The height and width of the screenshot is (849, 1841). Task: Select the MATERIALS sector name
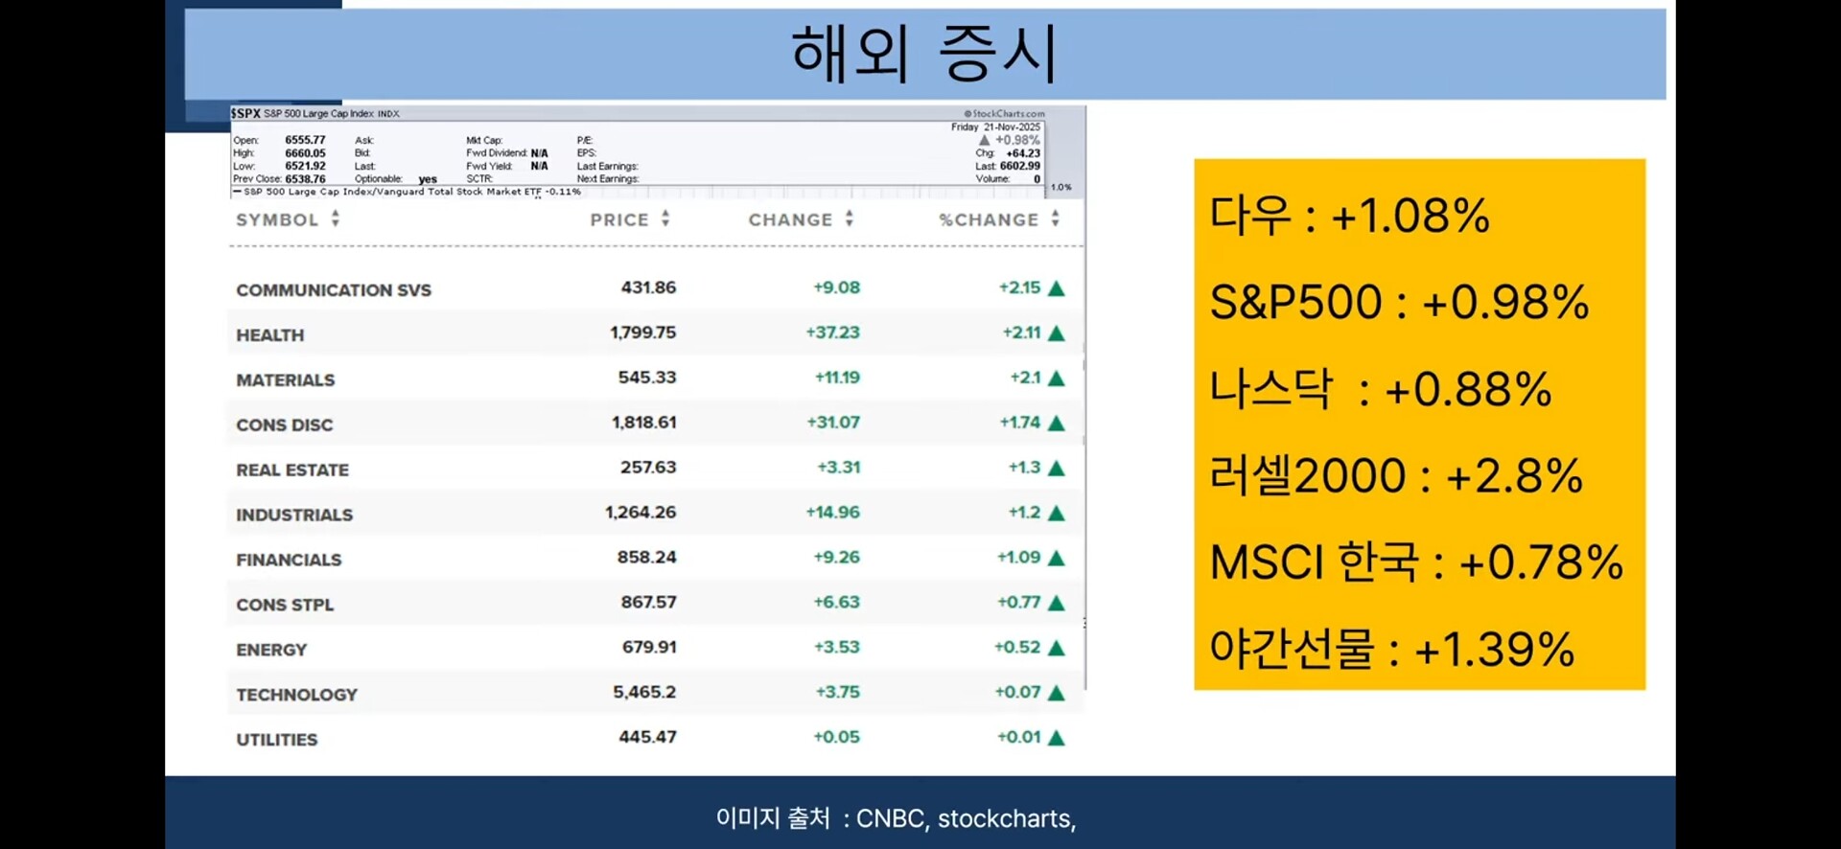[x=286, y=380]
